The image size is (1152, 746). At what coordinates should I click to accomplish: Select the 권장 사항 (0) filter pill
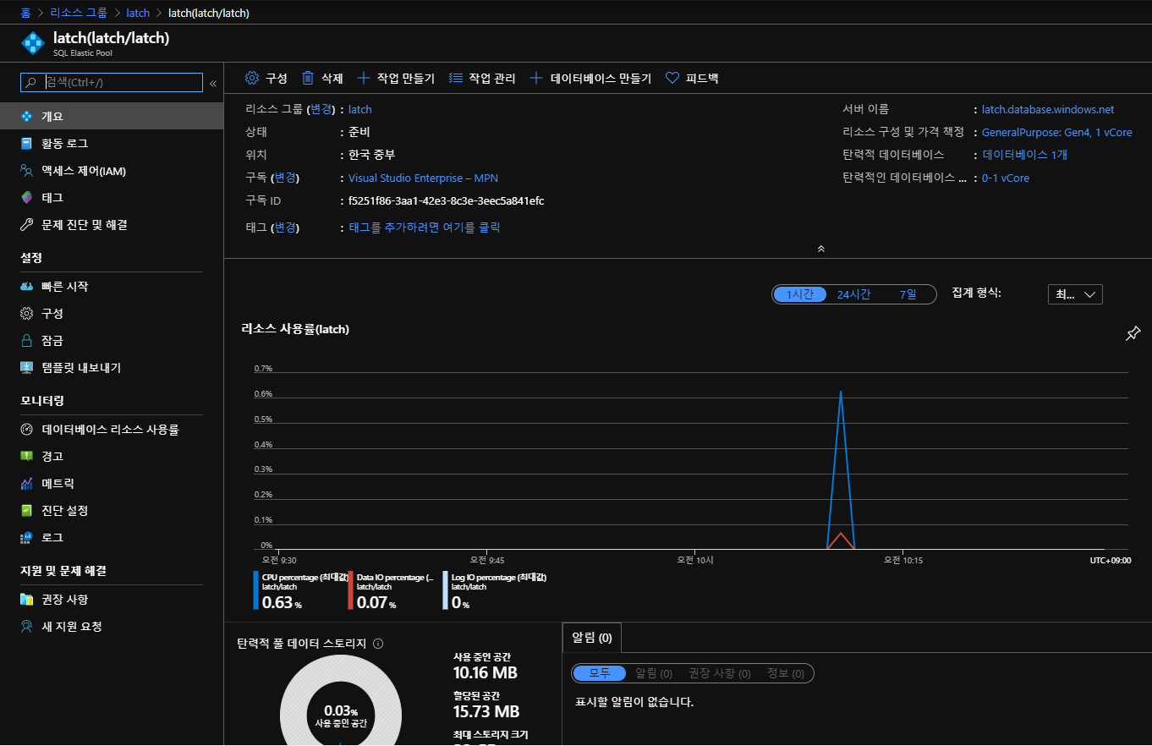pyautogui.click(x=720, y=673)
